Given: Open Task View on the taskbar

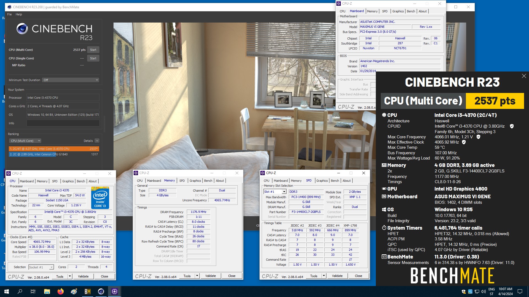Looking at the screenshot, I should click(x=33, y=291).
